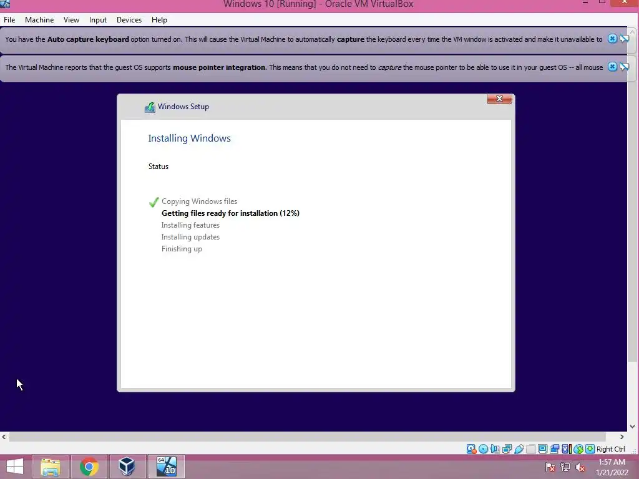This screenshot has height=479, width=639.
Task: Select the 'Finishing up' status line
Action: tap(182, 248)
